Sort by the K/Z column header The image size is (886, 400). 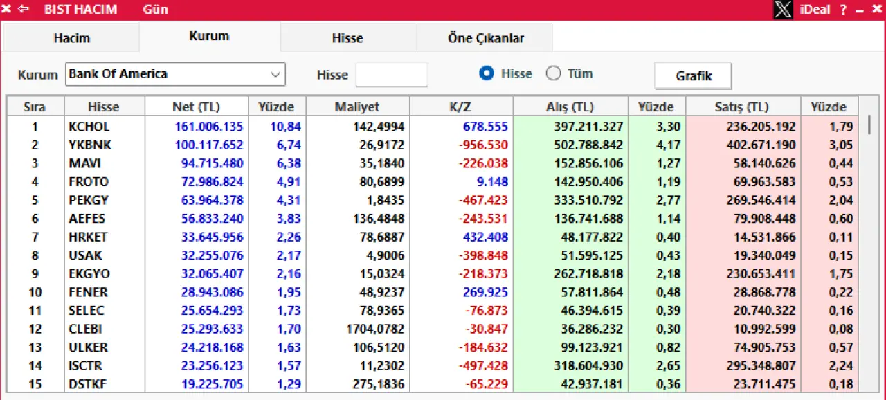[x=460, y=107]
